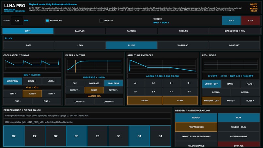The width and height of the screenshot is (263, 148).
Task: Switch to the Synth tab
Action: [x=28, y=31]
